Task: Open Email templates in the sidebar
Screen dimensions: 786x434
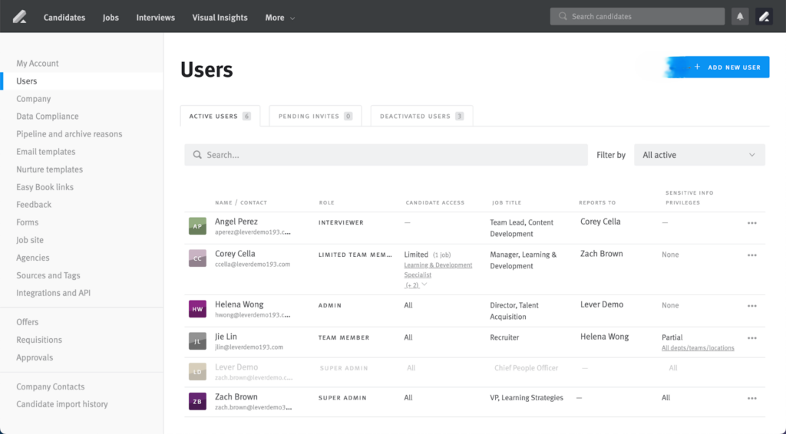Action: (x=45, y=152)
